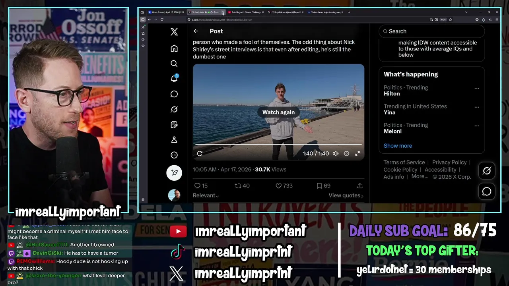Open a new browser tab
Screen dimensions: 509x286
349,12
